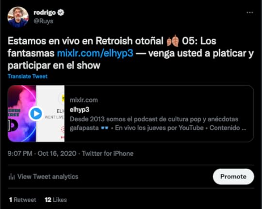This screenshot has width=262, height=209.
Task: Click the 9:07 PM Oct 16, 2020 timestamp
Action: (42, 153)
